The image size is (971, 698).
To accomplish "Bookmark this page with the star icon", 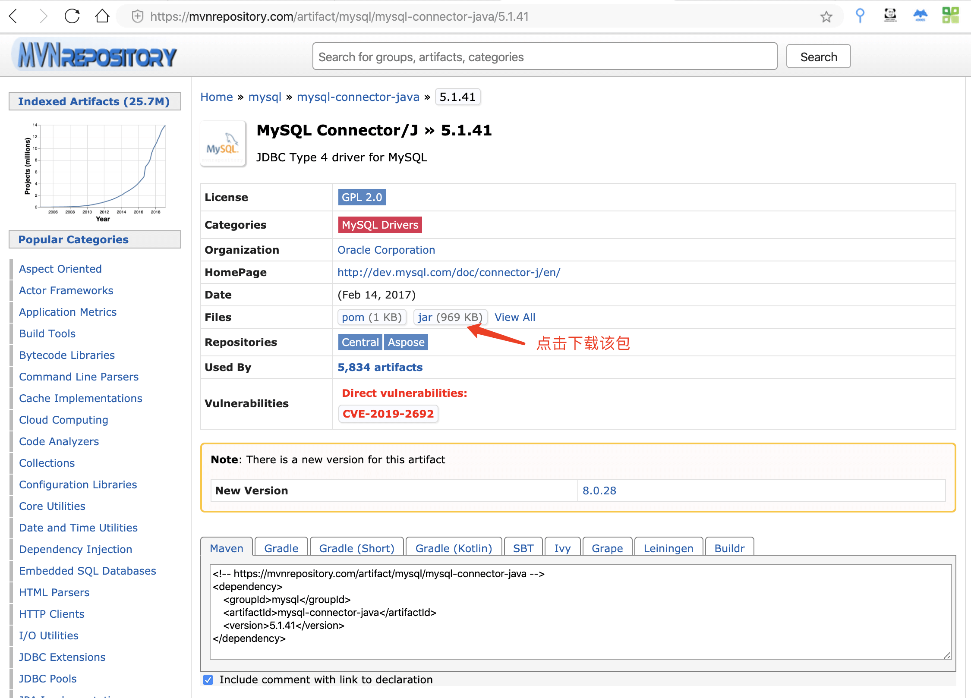I will [826, 16].
